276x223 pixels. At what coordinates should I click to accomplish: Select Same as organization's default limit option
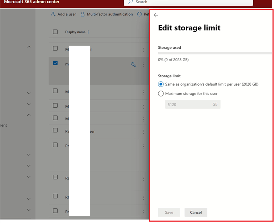pyautogui.click(x=161, y=84)
